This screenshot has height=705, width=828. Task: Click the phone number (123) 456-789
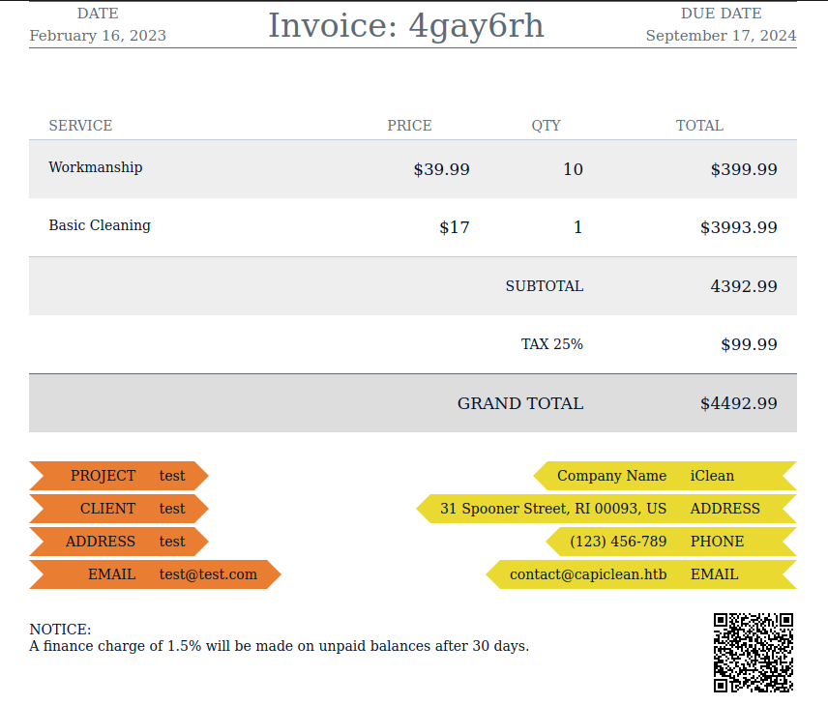(x=618, y=542)
